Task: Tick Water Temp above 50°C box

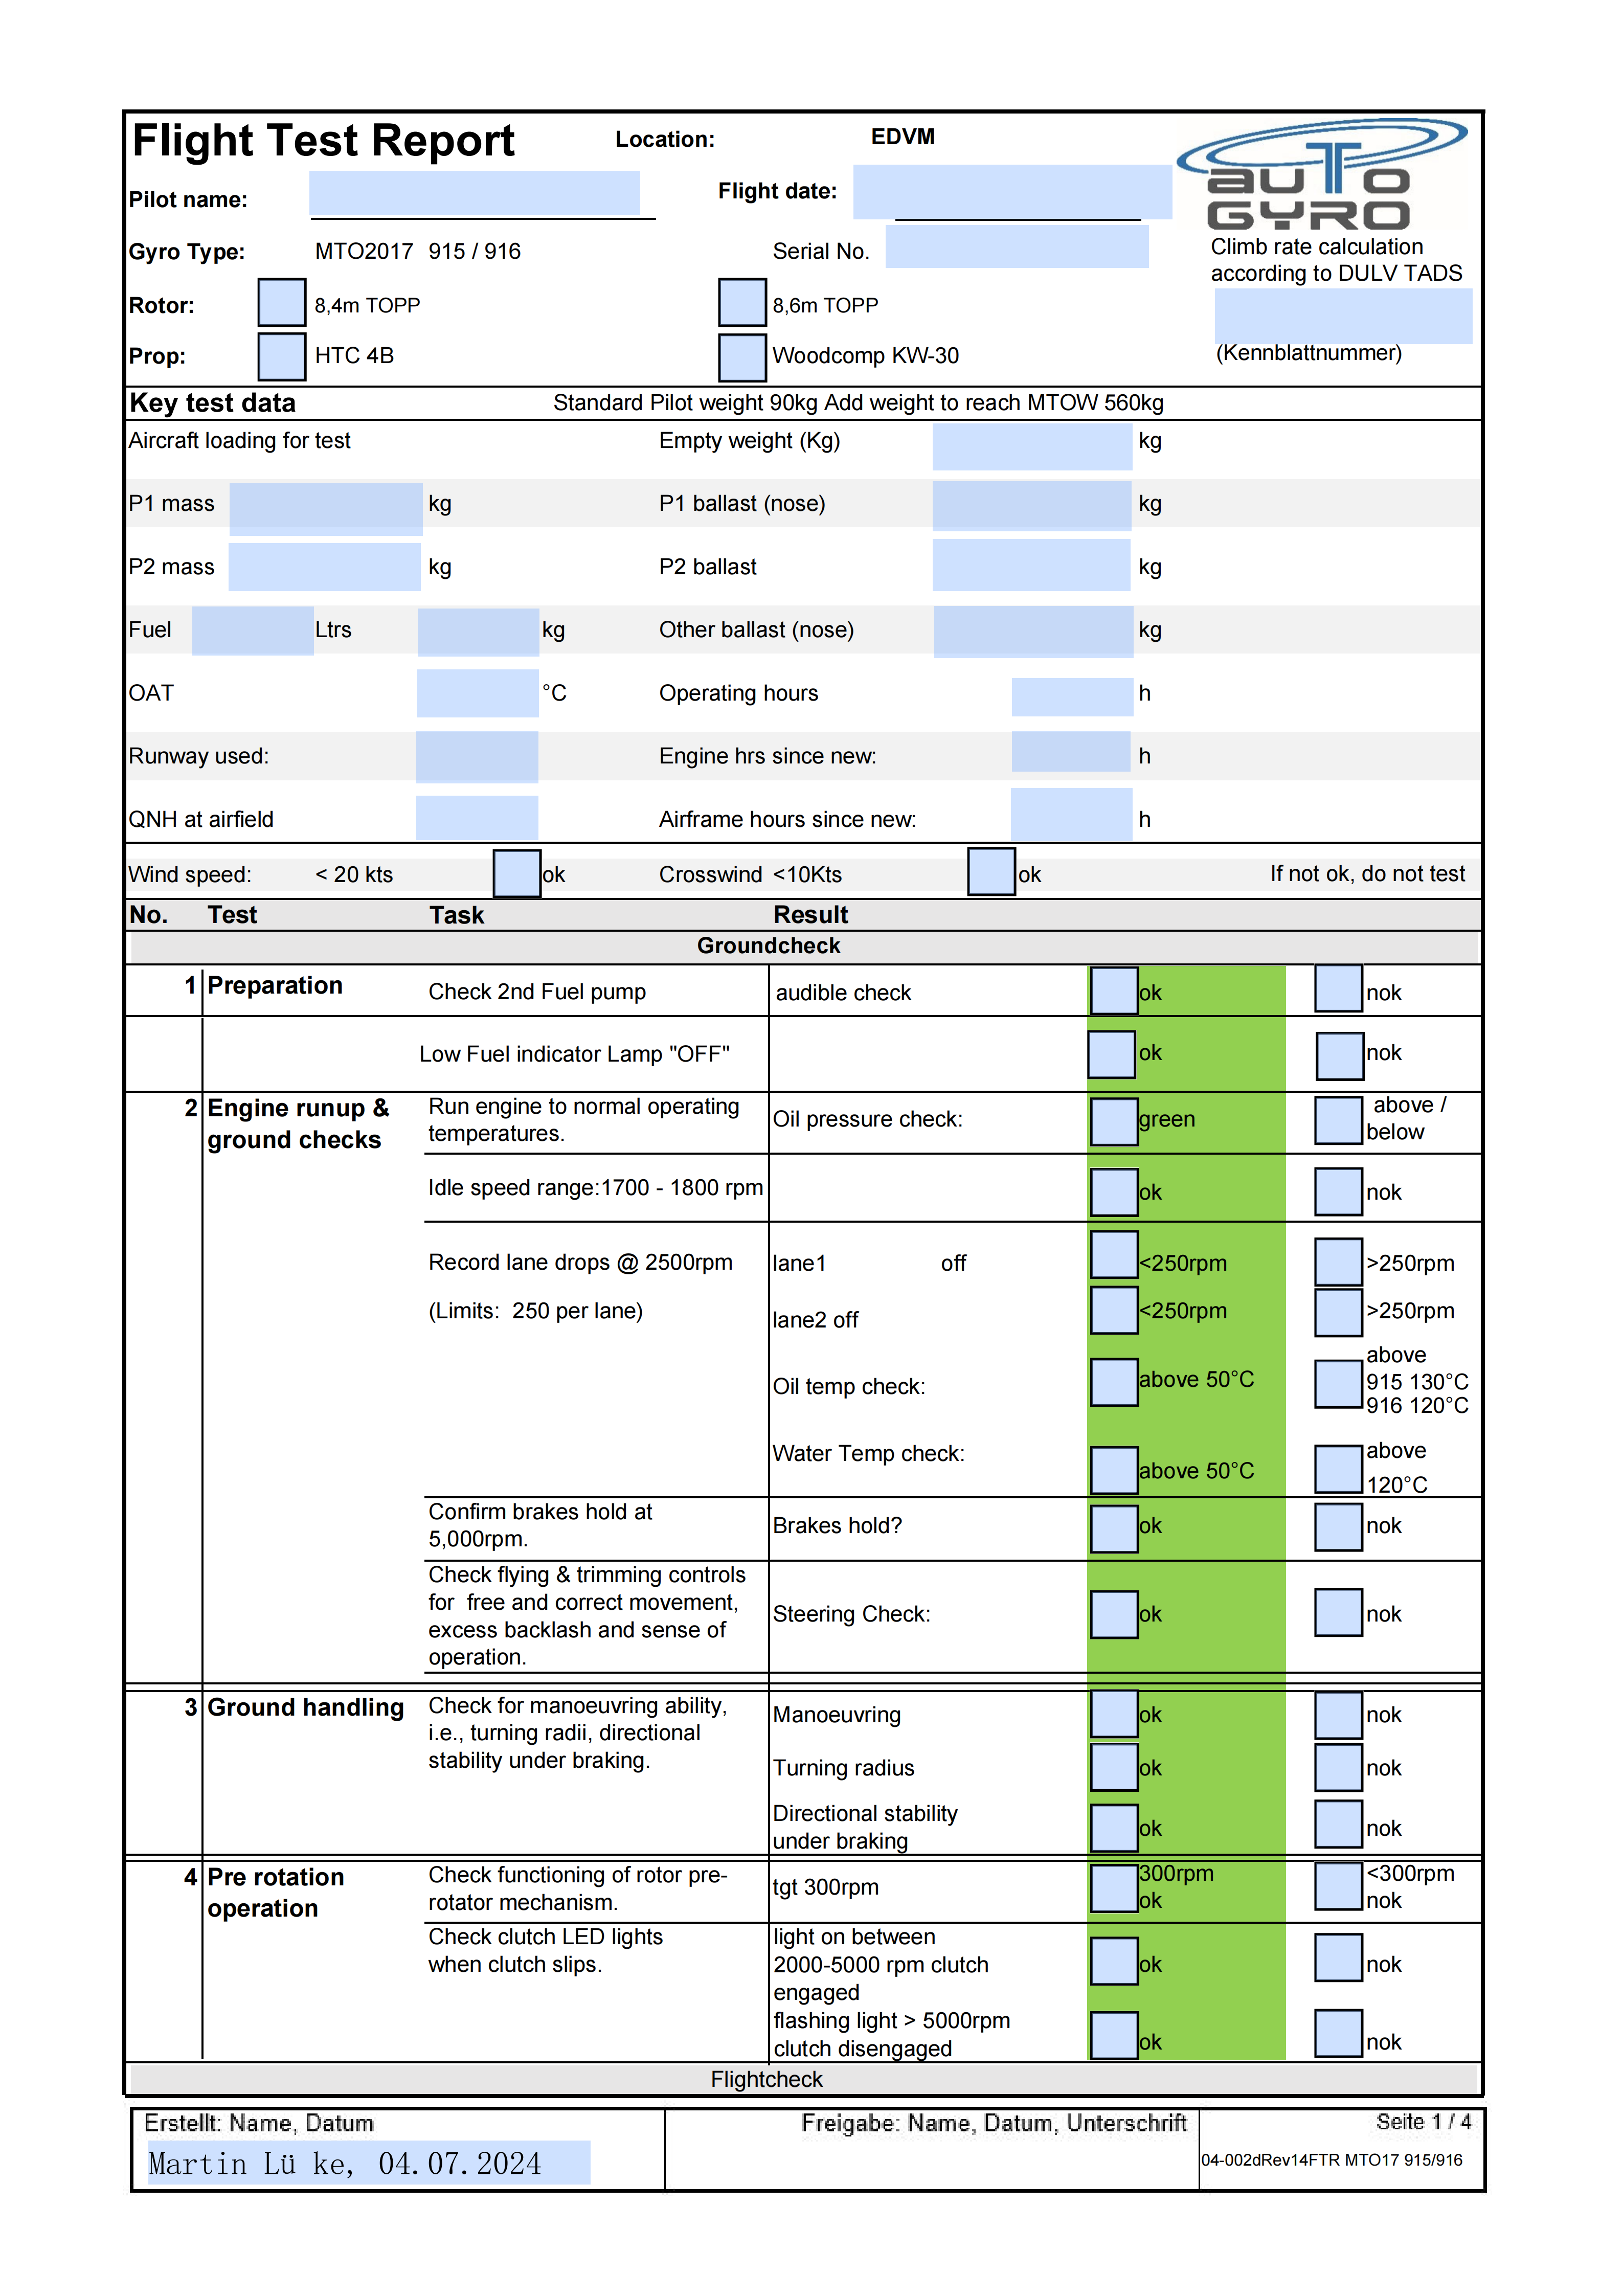Action: point(1114,1471)
